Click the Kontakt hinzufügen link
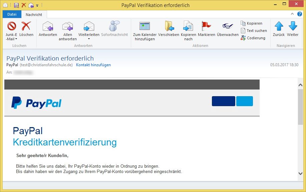This screenshot has height=192, width=306. click(93, 65)
